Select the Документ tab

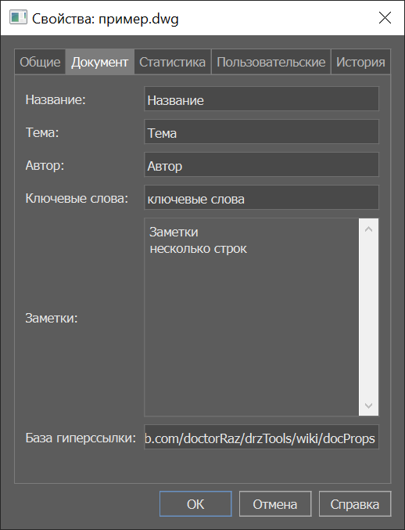coord(99,62)
